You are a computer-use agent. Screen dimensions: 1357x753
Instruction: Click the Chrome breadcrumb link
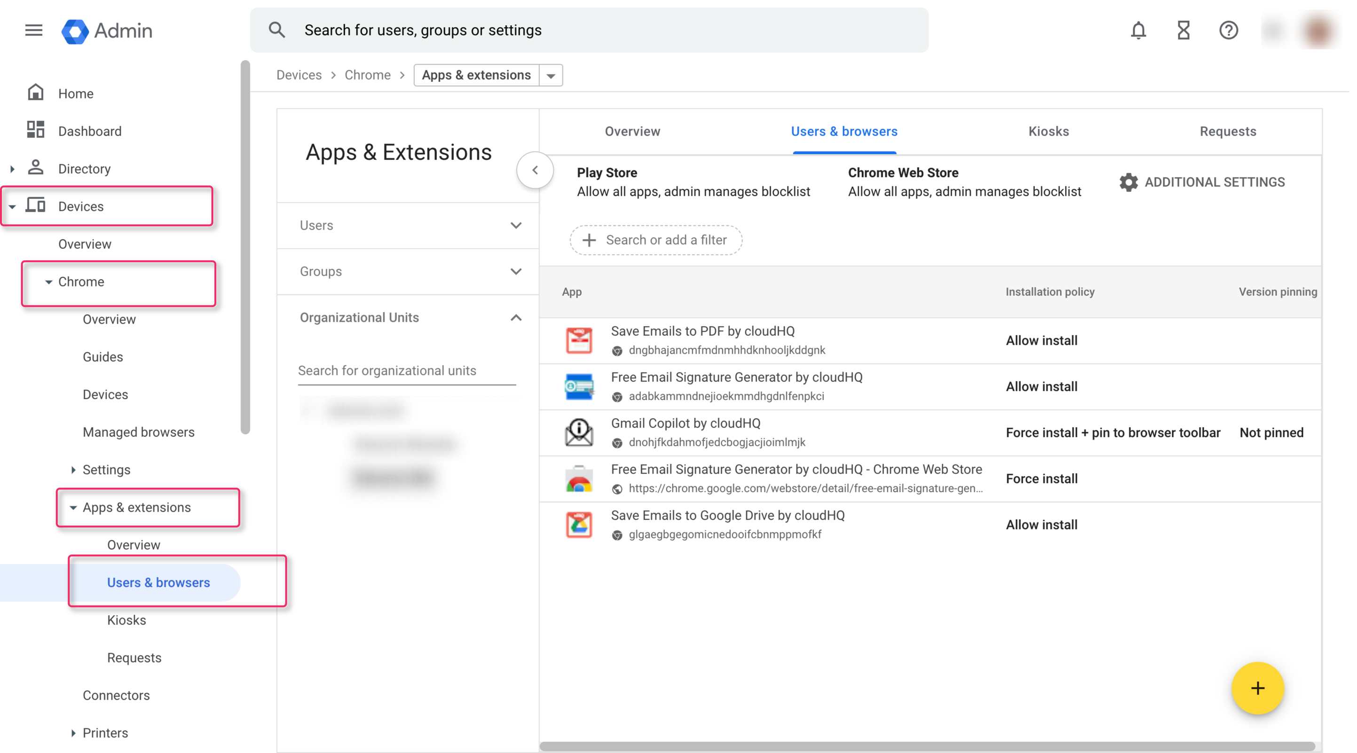pyautogui.click(x=367, y=75)
